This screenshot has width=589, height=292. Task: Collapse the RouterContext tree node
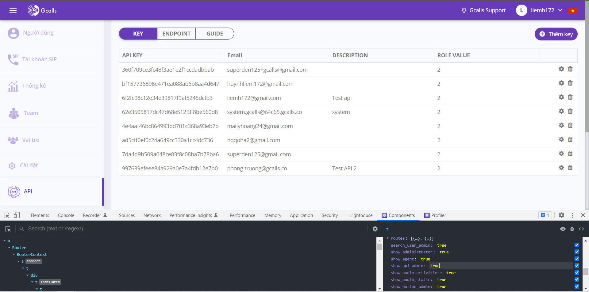[x=14, y=255]
